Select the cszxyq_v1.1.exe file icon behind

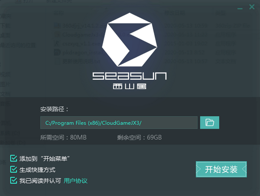pyautogui.click(x=57, y=43)
